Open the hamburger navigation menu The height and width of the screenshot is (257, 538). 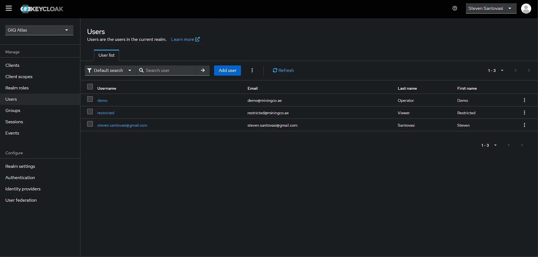pyautogui.click(x=9, y=8)
